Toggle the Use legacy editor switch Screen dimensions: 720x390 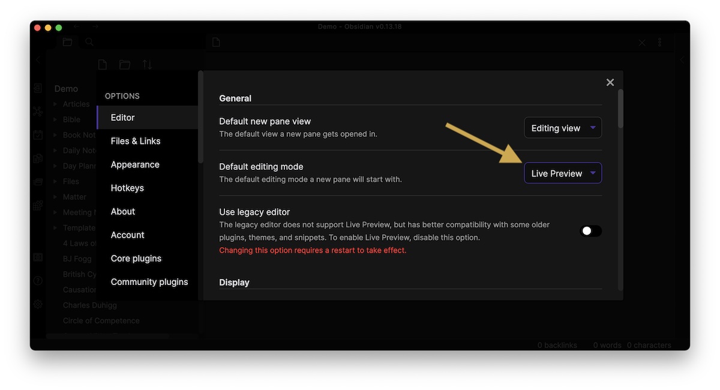pyautogui.click(x=590, y=231)
